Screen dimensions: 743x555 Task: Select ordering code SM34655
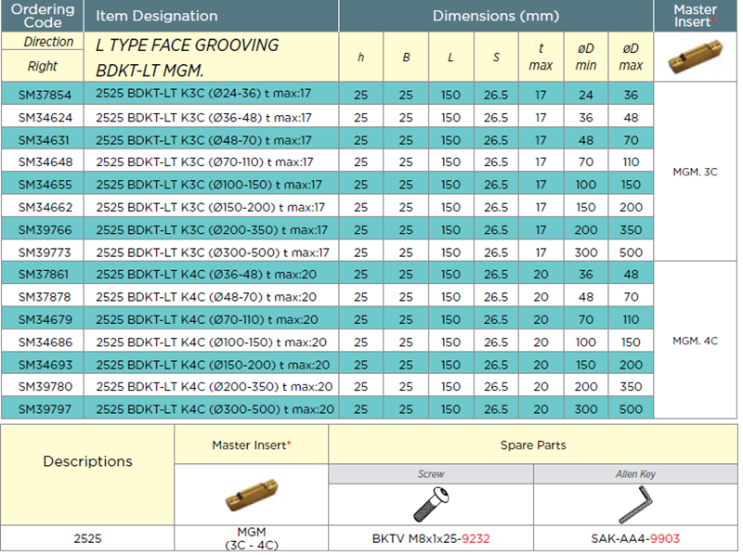click(x=45, y=185)
